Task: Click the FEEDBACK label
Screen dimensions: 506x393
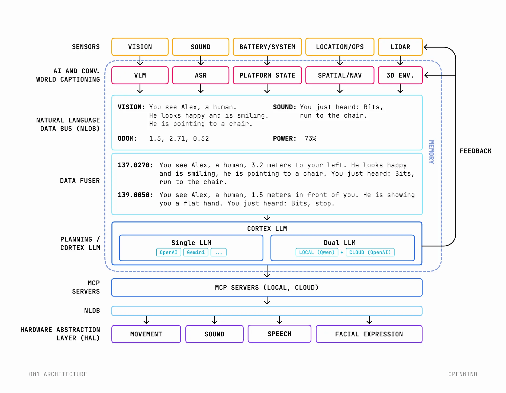Action: click(476, 151)
